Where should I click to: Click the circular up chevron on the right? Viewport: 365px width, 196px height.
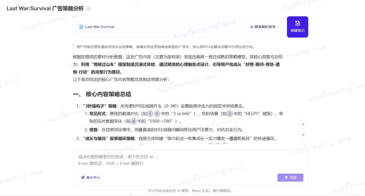[303, 124]
